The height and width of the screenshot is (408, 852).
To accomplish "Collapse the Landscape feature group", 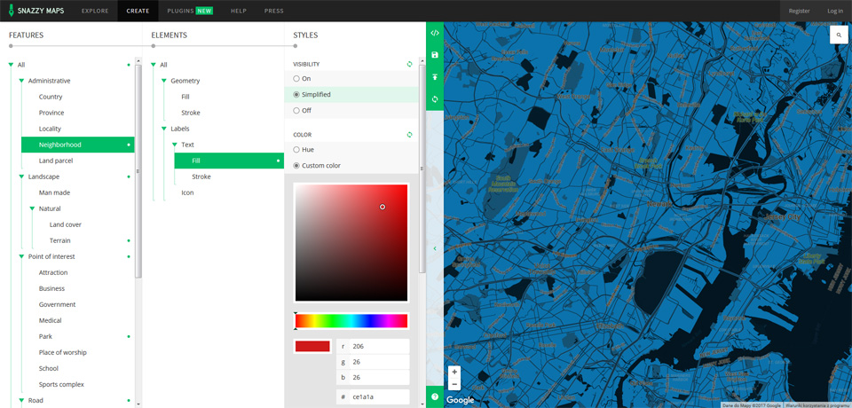I will click(21, 177).
